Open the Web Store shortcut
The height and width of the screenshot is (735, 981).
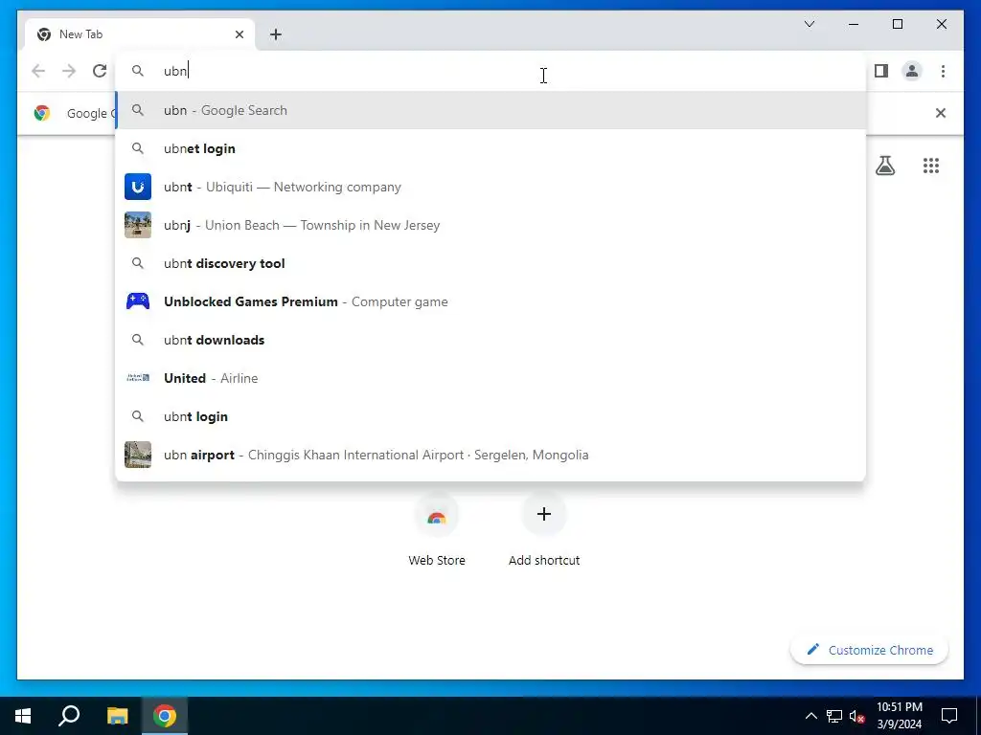(437, 530)
